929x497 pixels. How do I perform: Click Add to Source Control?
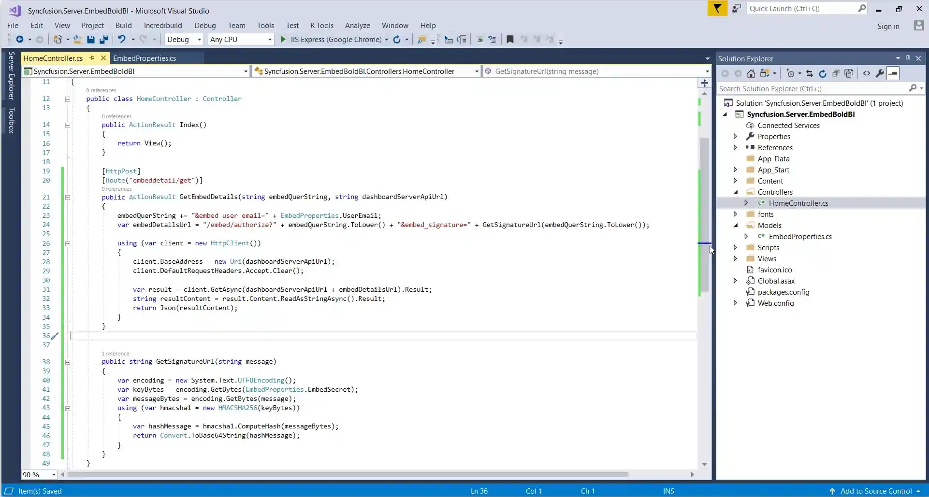point(876,491)
